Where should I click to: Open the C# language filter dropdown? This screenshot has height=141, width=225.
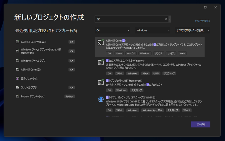pos(112,30)
